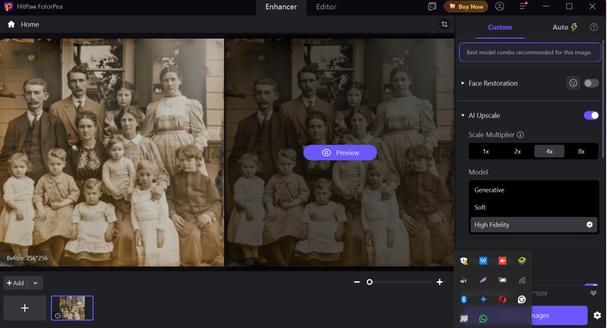607x328 pixels.
Task: Choose the High Fidelity model option
Action: 534,224
